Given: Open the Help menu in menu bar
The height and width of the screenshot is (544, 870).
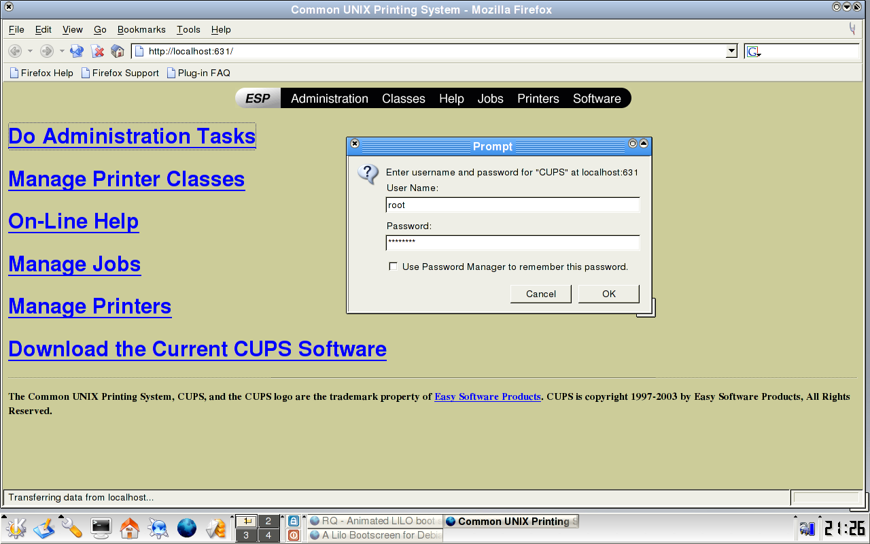Looking at the screenshot, I should [221, 29].
